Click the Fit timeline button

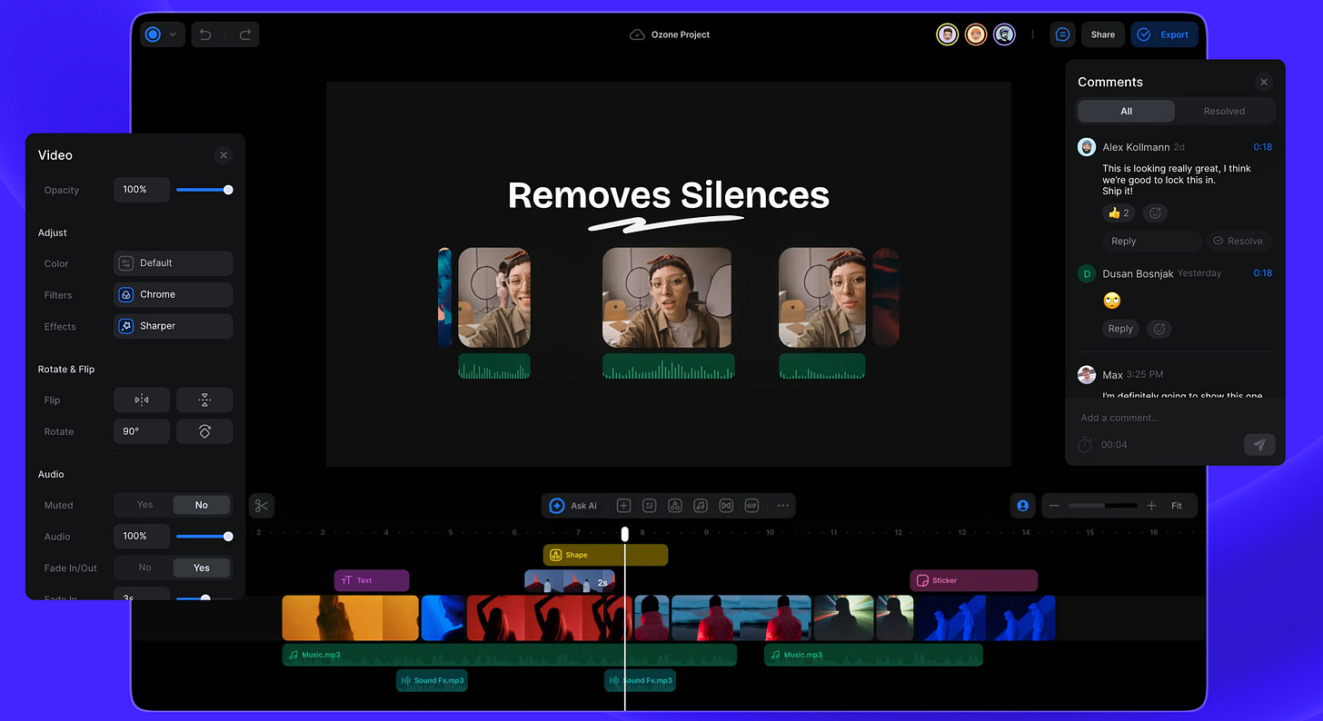1177,506
